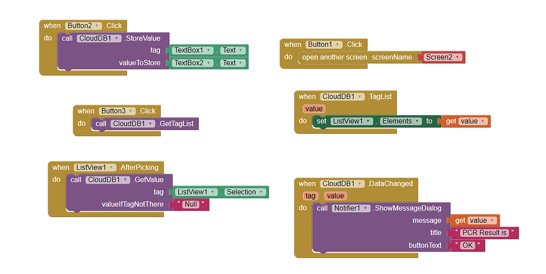This screenshot has width=546, height=274.
Task: Click the "Null" text string block
Action: 191,204
